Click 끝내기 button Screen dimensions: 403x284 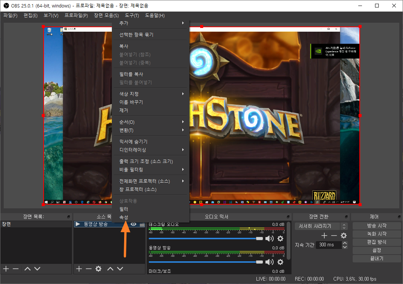pyautogui.click(x=377, y=259)
